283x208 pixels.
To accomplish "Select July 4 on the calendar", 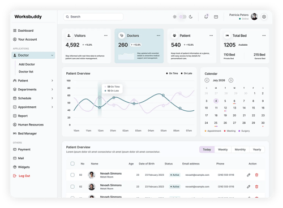I will pos(216,101).
